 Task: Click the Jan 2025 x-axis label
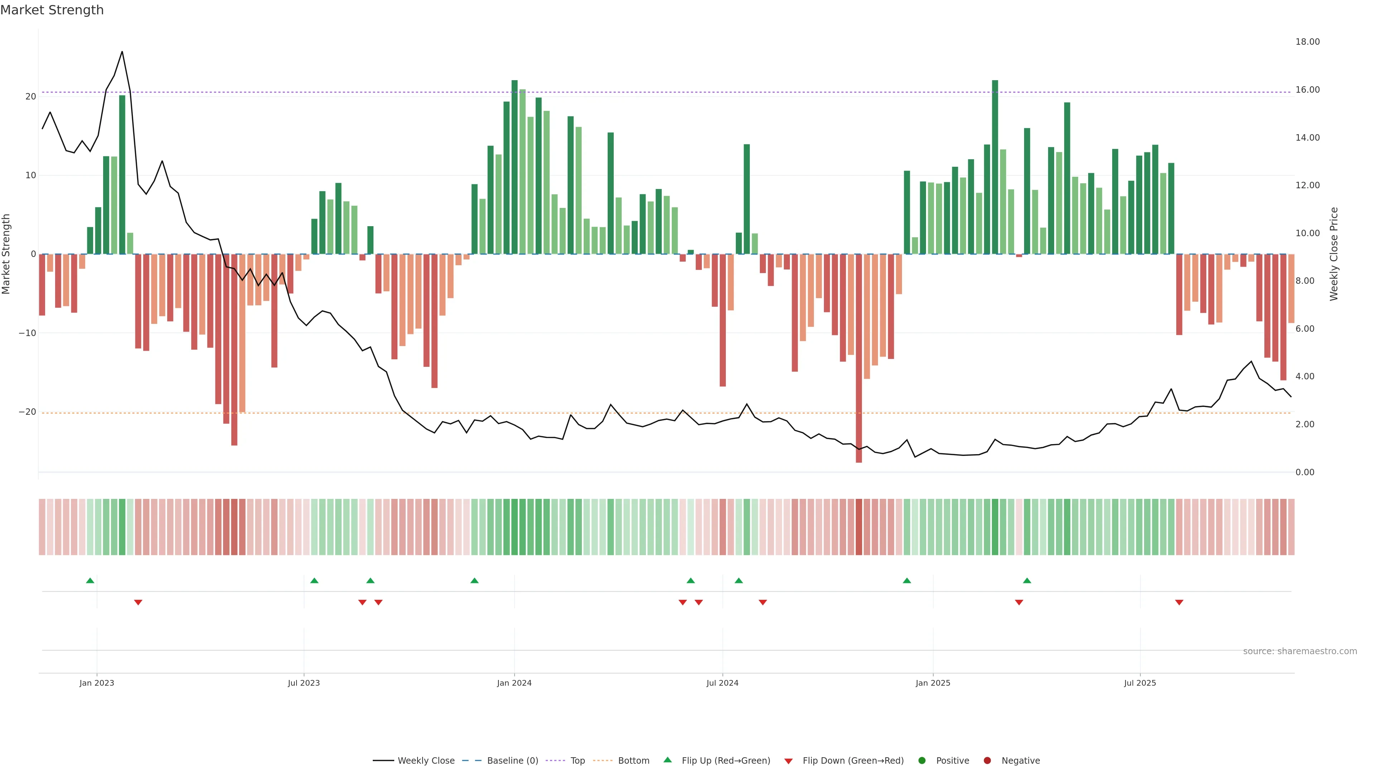932,683
